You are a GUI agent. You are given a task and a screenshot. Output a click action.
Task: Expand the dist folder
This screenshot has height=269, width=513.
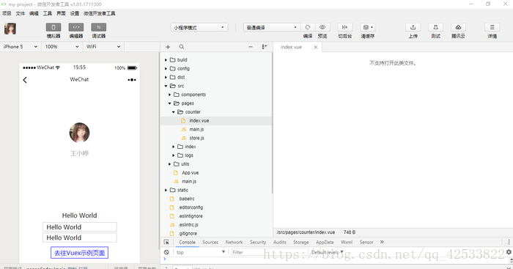click(x=166, y=77)
